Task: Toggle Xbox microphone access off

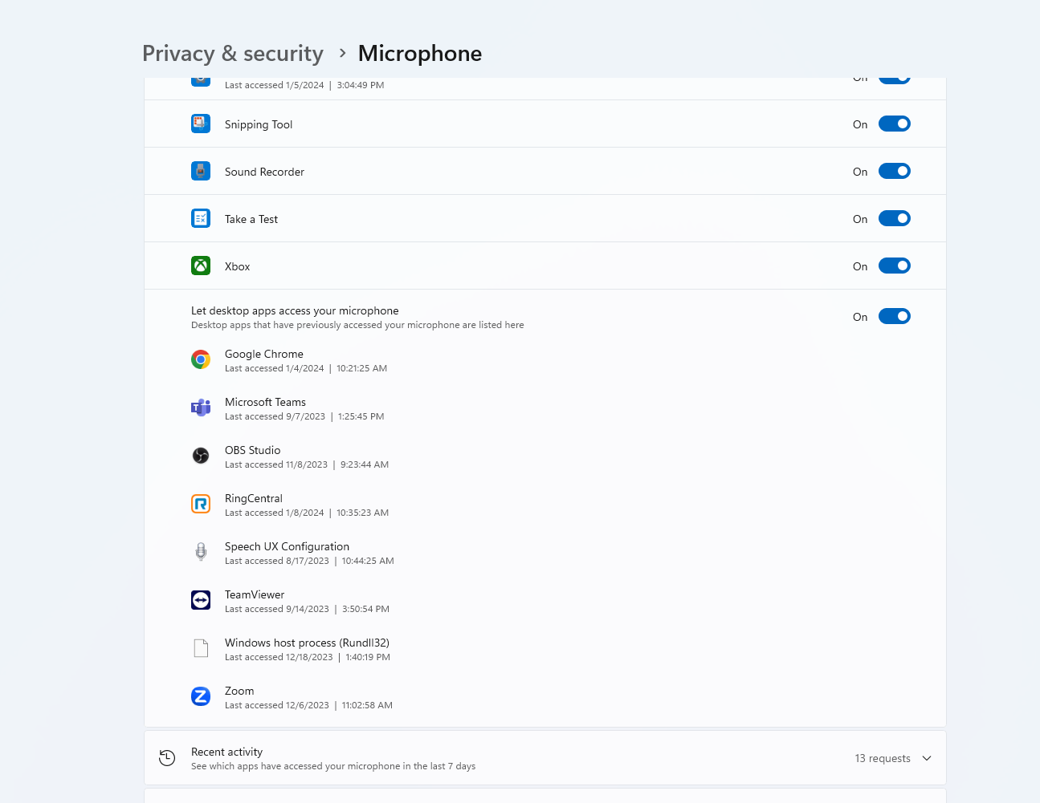Action: point(895,266)
